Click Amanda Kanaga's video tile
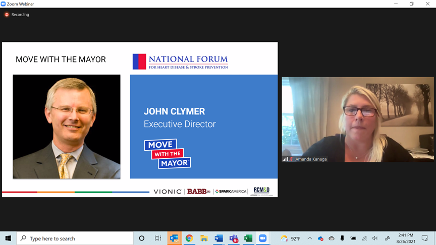The height and width of the screenshot is (245, 436). [358, 119]
